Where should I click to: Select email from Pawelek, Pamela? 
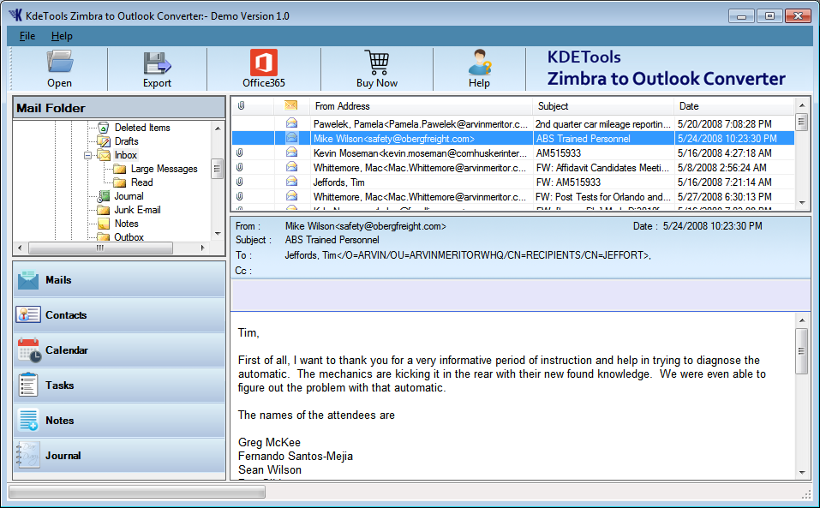click(513, 124)
